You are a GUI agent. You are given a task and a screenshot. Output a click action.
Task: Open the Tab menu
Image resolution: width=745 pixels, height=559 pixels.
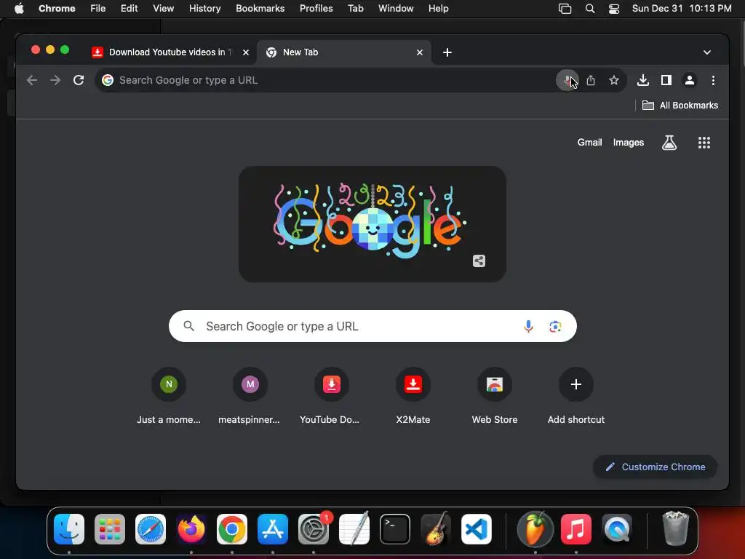[355, 9]
